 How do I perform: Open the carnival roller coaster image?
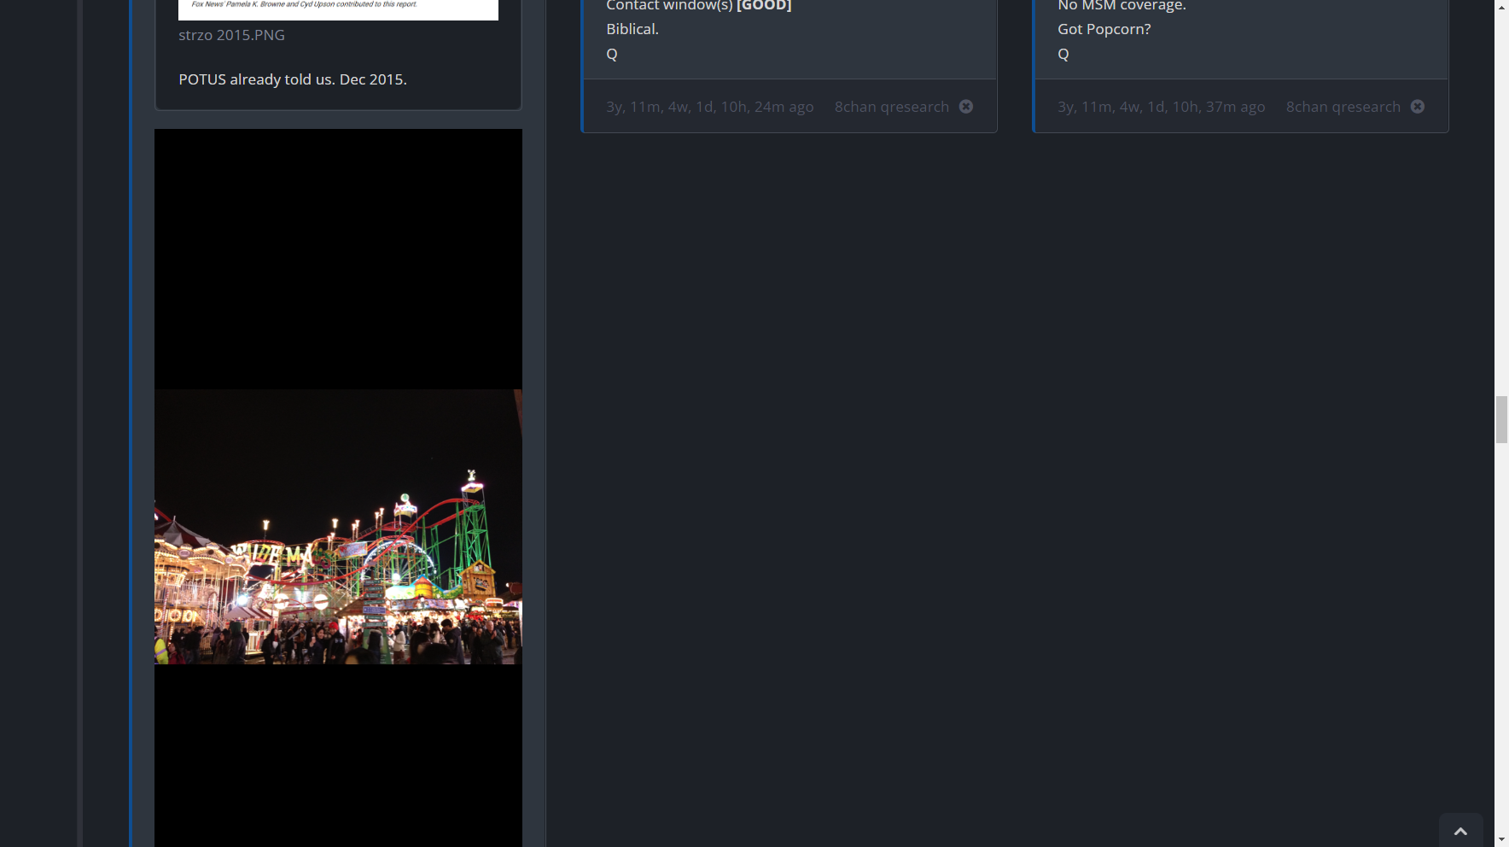coord(338,526)
